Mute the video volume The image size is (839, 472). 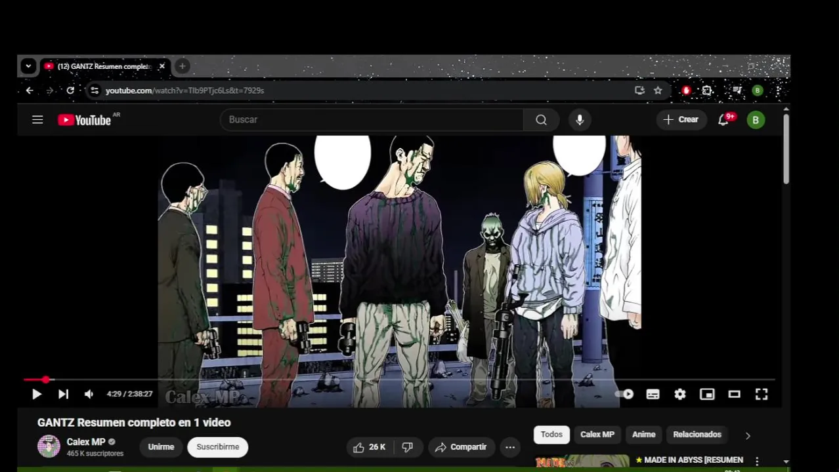(89, 394)
